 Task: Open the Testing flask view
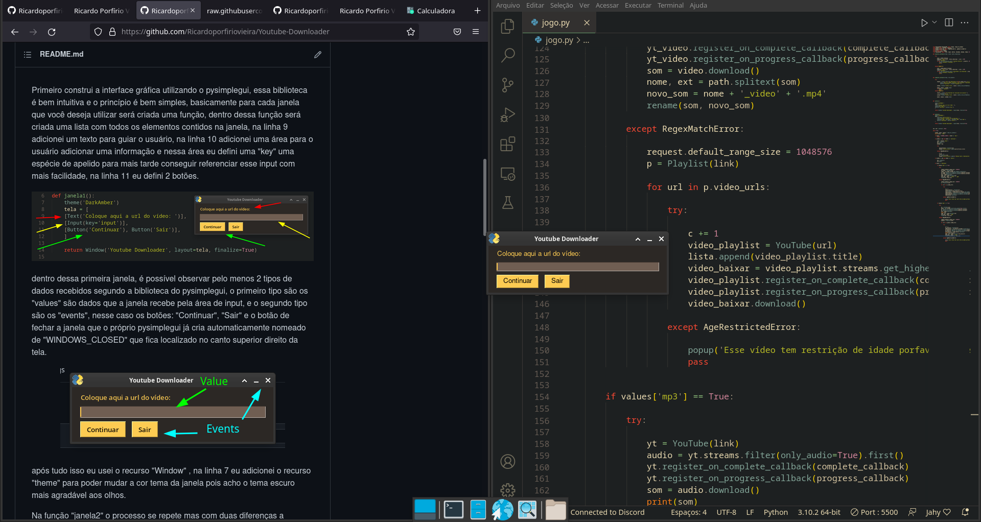tap(507, 203)
